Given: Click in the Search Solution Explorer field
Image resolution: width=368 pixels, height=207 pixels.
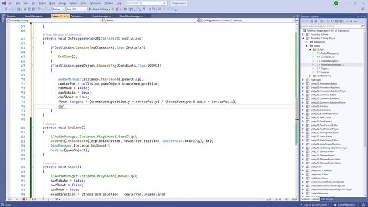Looking at the screenshot, I should point(331,26).
